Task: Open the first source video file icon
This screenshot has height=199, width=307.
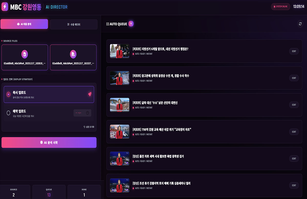Action: (25, 54)
